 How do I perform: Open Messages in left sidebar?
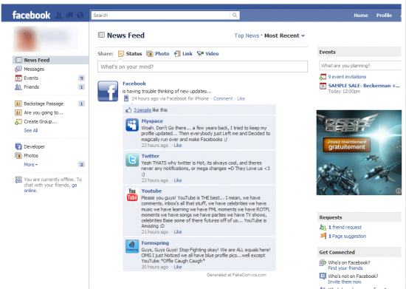34,69
